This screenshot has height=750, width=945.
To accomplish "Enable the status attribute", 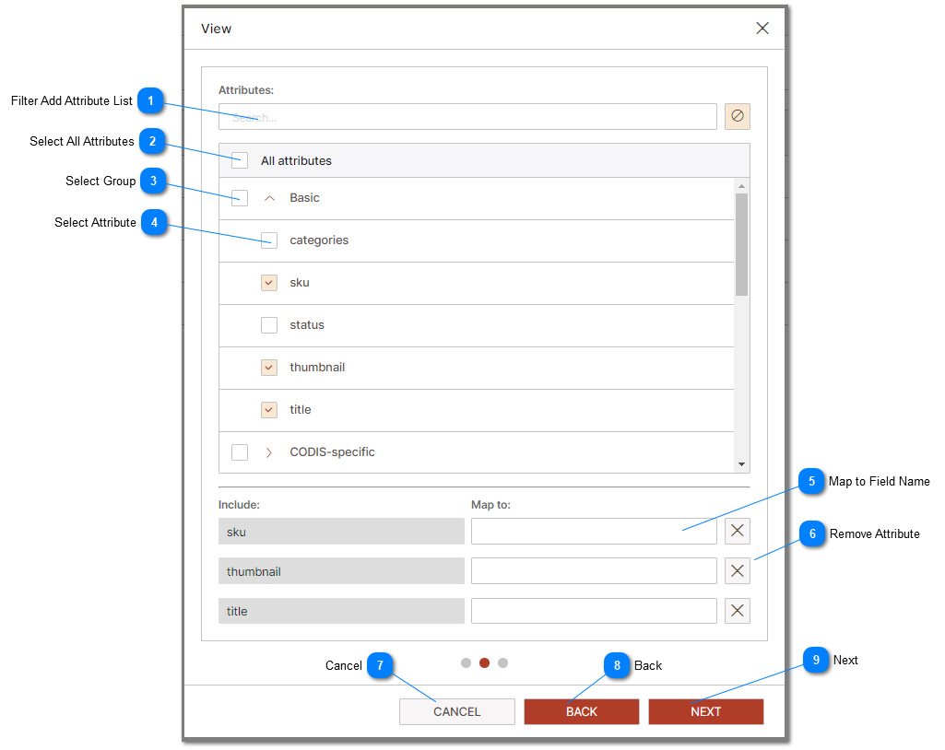I will 269,324.
